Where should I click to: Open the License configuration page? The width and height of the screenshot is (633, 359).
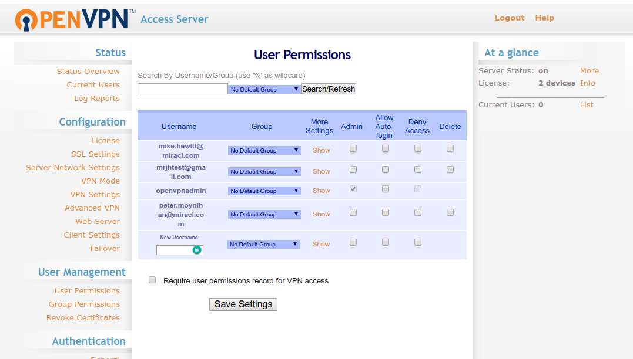(105, 141)
